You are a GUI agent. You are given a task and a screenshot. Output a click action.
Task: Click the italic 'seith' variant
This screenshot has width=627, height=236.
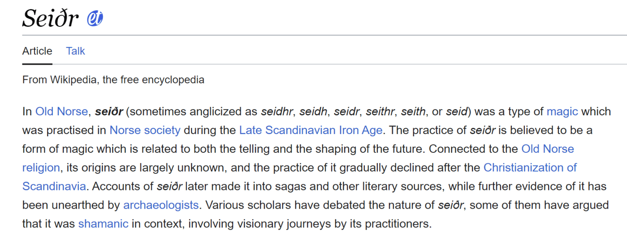click(x=413, y=111)
